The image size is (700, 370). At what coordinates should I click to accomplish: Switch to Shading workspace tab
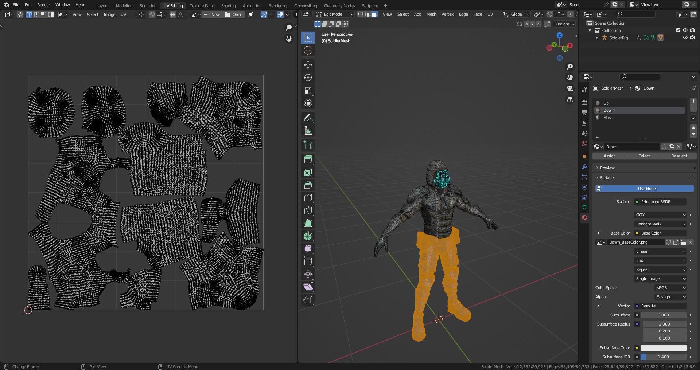point(228,5)
